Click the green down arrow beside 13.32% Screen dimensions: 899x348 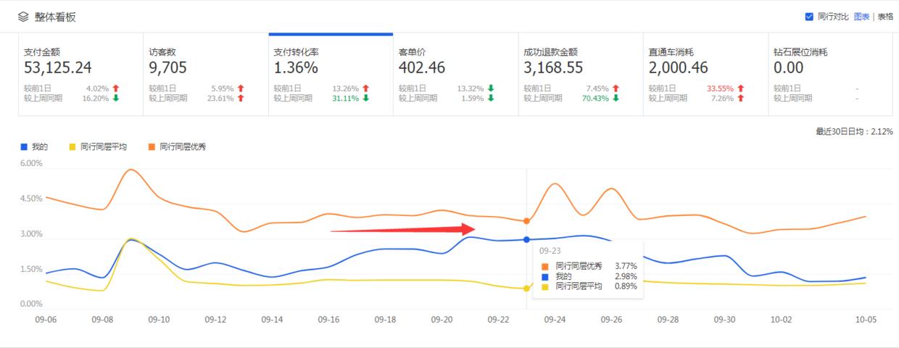point(491,88)
